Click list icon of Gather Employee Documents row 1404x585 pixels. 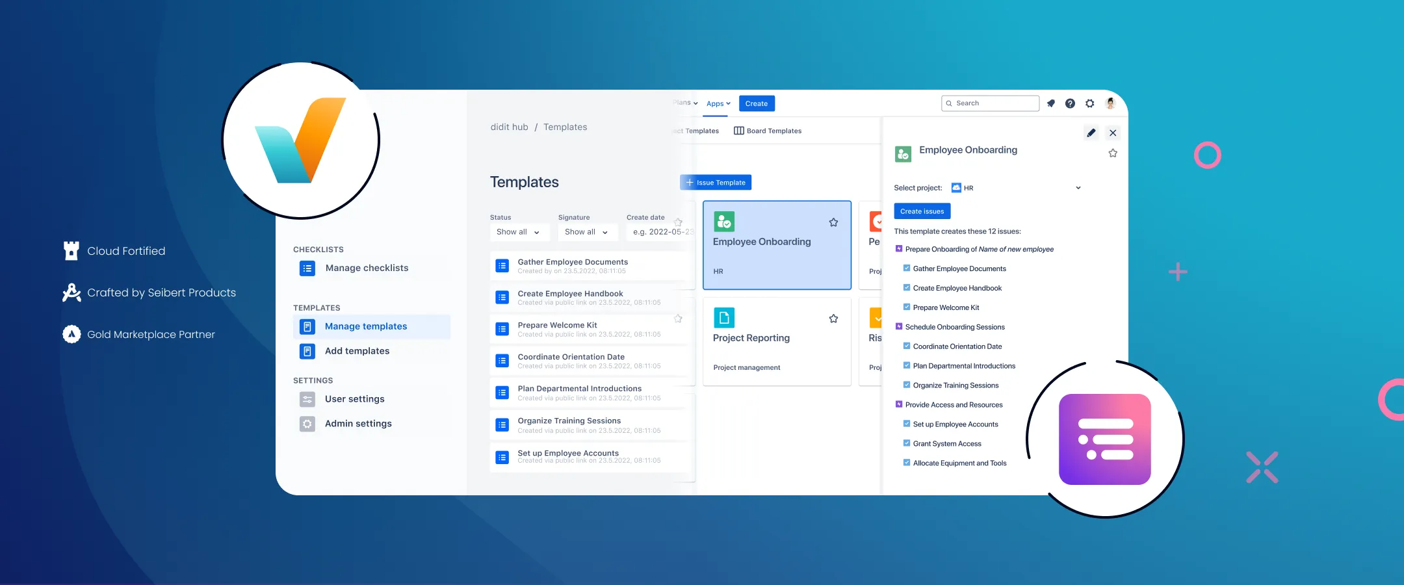coord(502,266)
